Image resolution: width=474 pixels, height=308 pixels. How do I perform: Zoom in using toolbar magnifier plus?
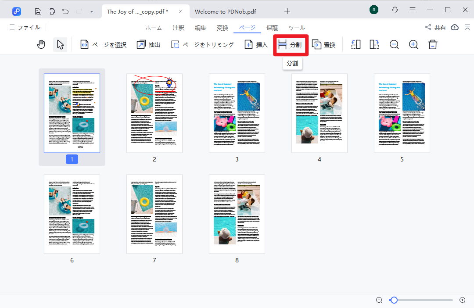coord(413,45)
